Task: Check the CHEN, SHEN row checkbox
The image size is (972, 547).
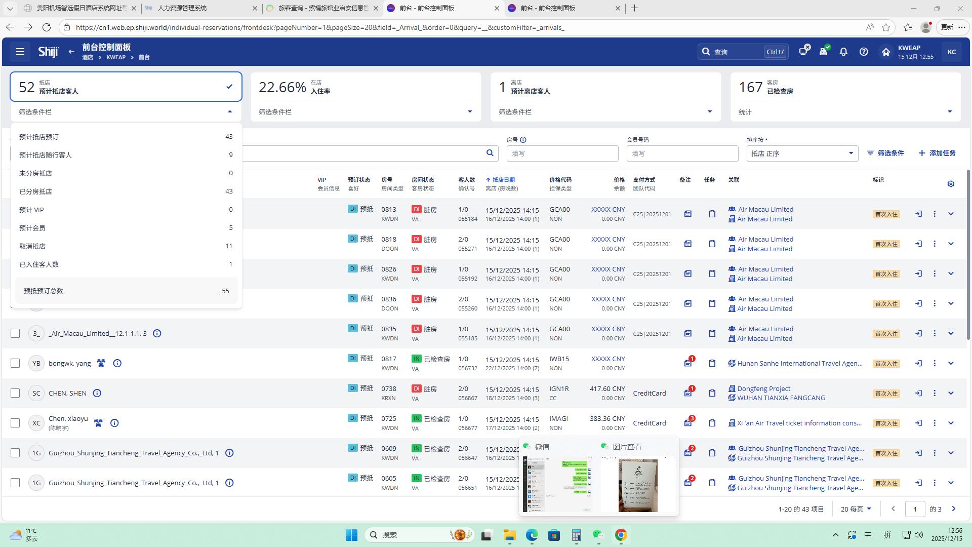Action: click(15, 393)
